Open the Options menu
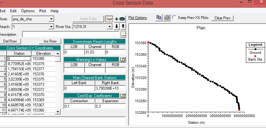Viewport: 266px width, 128px height. point(28,11)
